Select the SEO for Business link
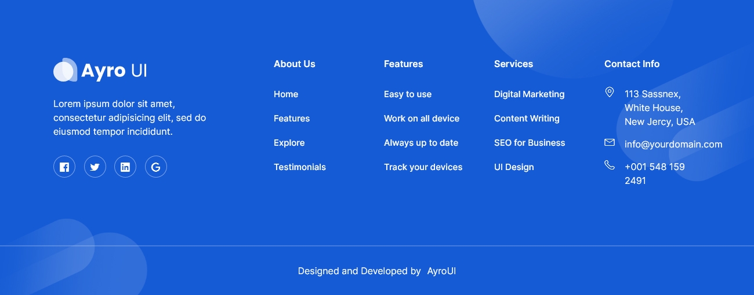 click(530, 143)
